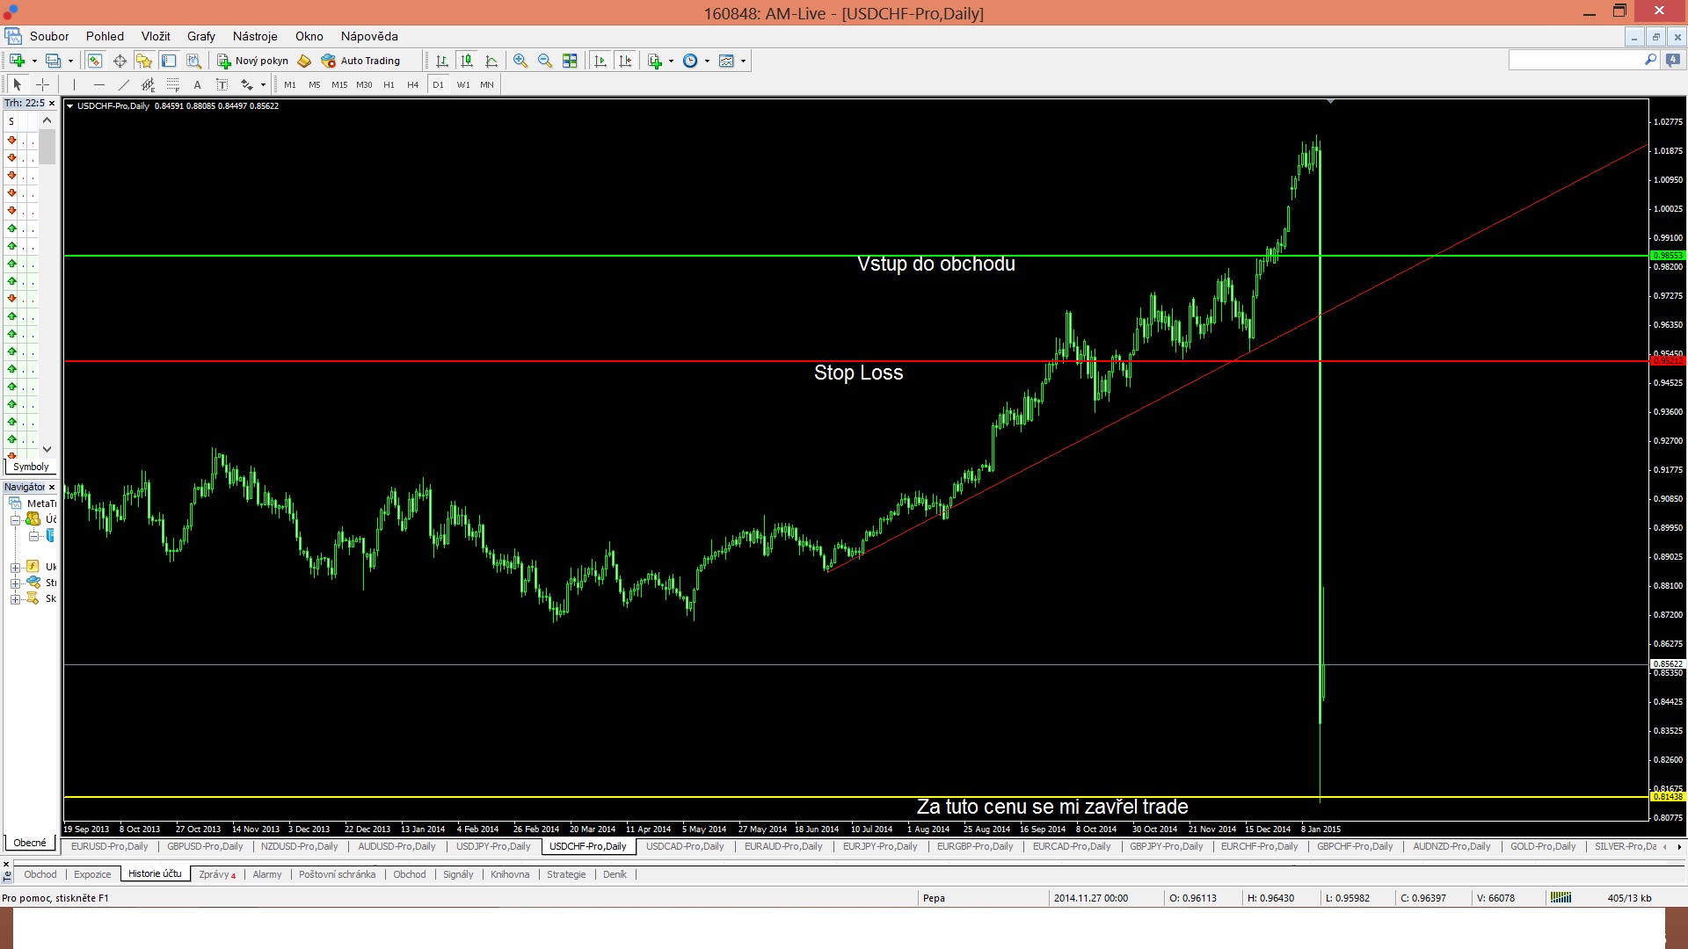Switch to EURUSD-Pro,Daily chart tab
The height and width of the screenshot is (949, 1688).
110,846
